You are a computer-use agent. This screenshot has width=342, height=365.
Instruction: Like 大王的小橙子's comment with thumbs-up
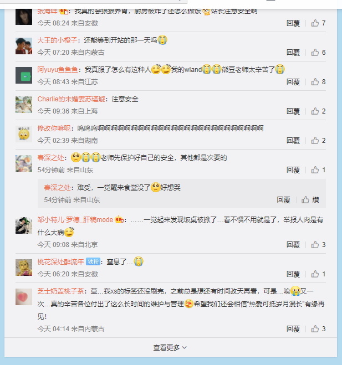coord(318,53)
